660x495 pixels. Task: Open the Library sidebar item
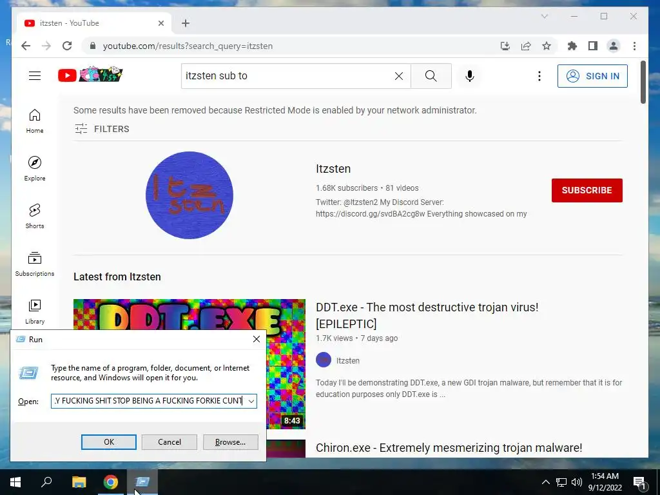[35, 312]
